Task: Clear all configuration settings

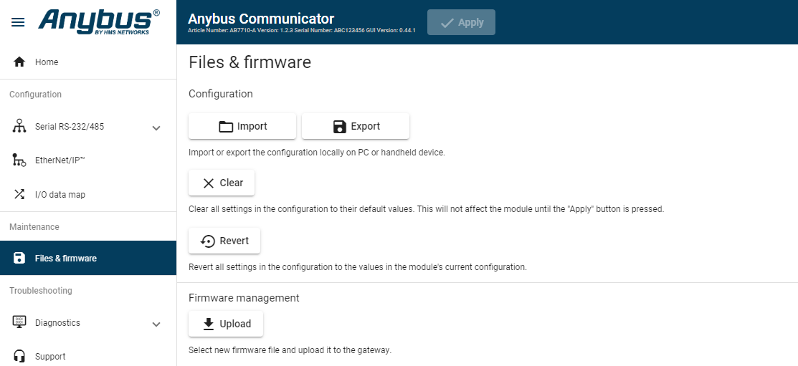Action: pos(222,183)
